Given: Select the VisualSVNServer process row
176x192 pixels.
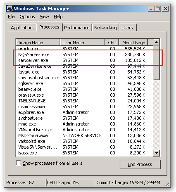Looking at the screenshot, I should click(x=84, y=147).
